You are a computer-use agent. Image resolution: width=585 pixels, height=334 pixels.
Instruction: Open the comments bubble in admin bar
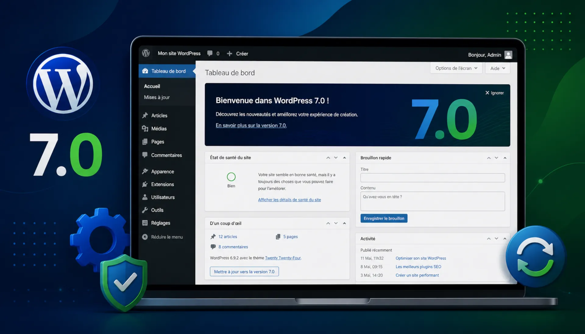210,53
